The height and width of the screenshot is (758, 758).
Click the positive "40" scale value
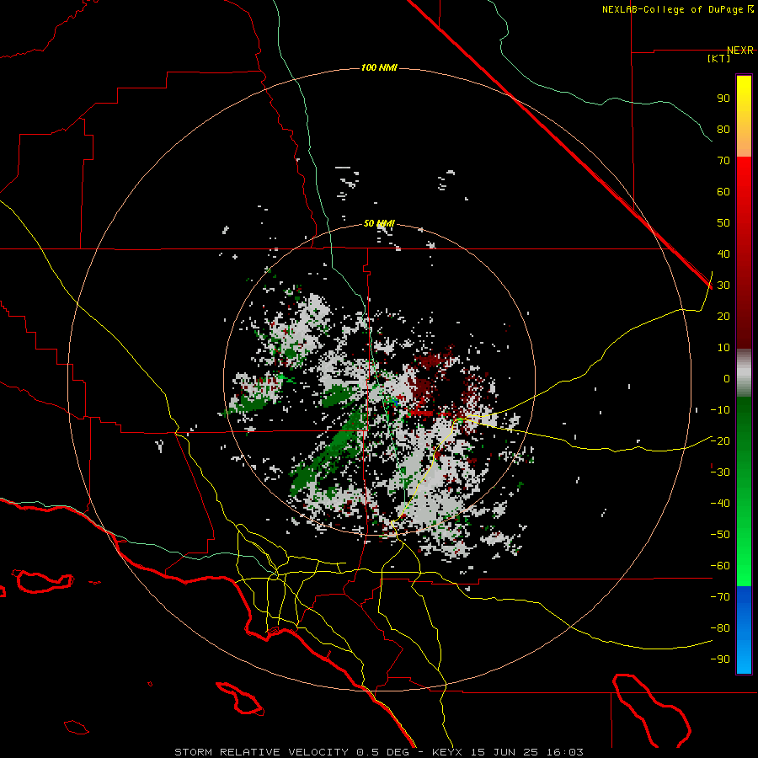[723, 254]
